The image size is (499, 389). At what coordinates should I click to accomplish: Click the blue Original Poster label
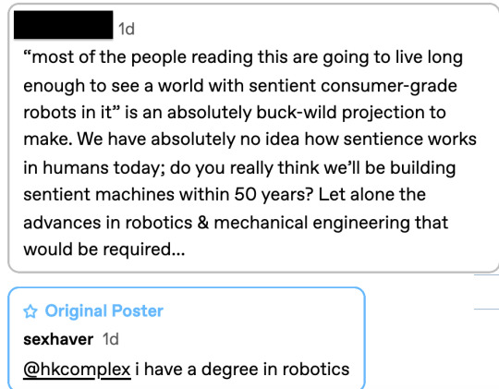coord(104,310)
